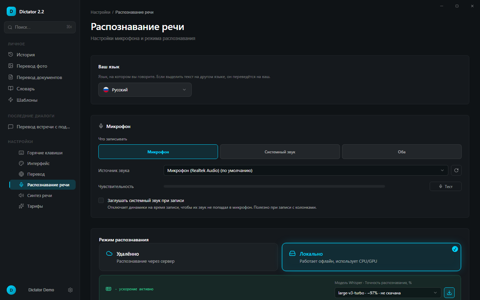Choose Локально recognition mode
Image resolution: width=480 pixels, height=300 pixels.
click(371, 257)
